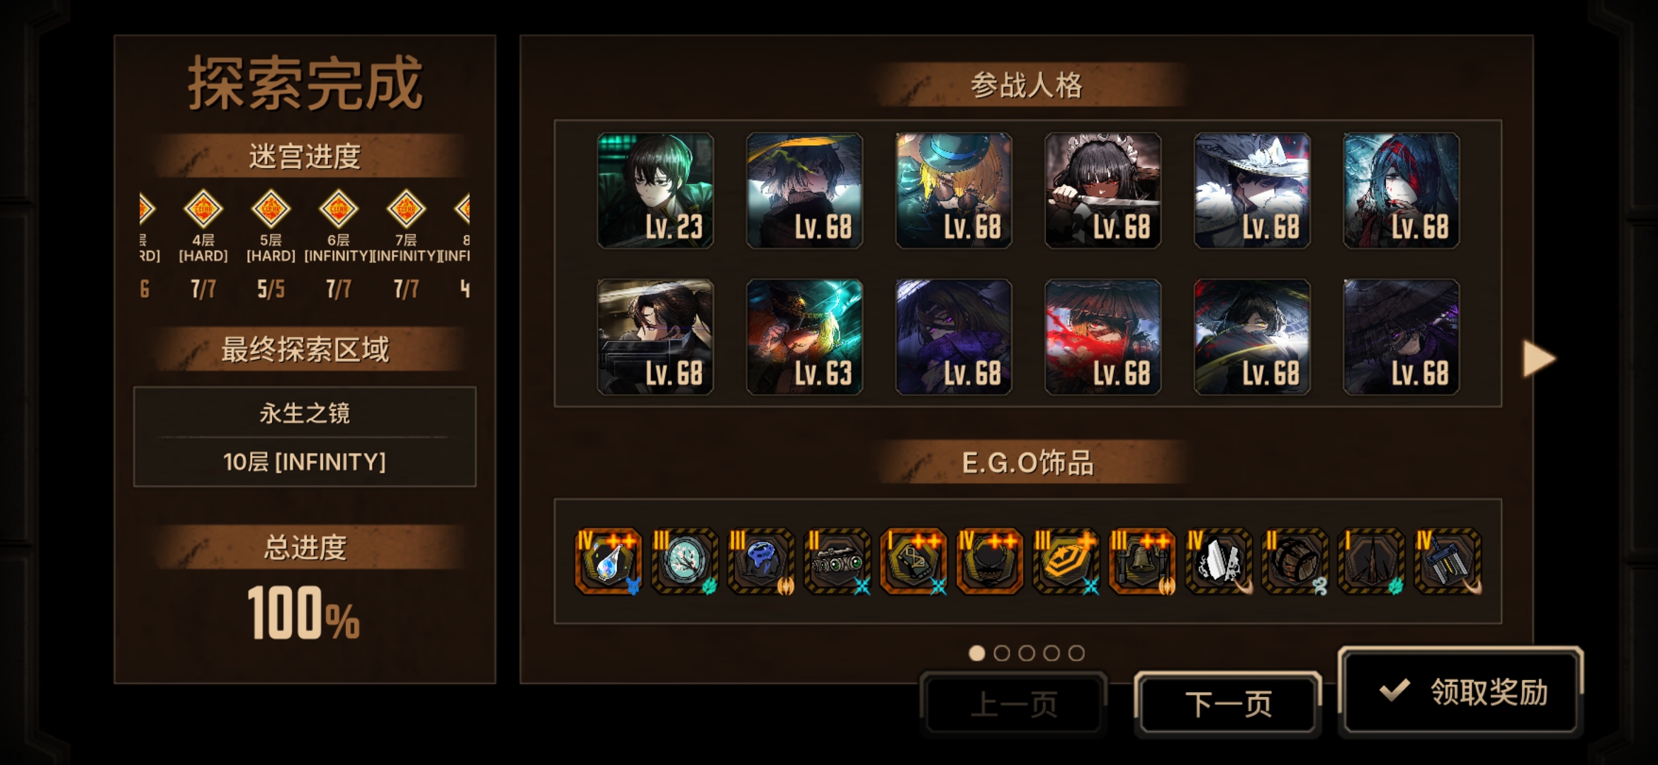Show next identities with right arrow
1658x765 pixels.
[x=1539, y=359]
